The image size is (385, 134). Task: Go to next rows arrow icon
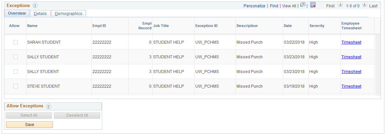point(365,5)
